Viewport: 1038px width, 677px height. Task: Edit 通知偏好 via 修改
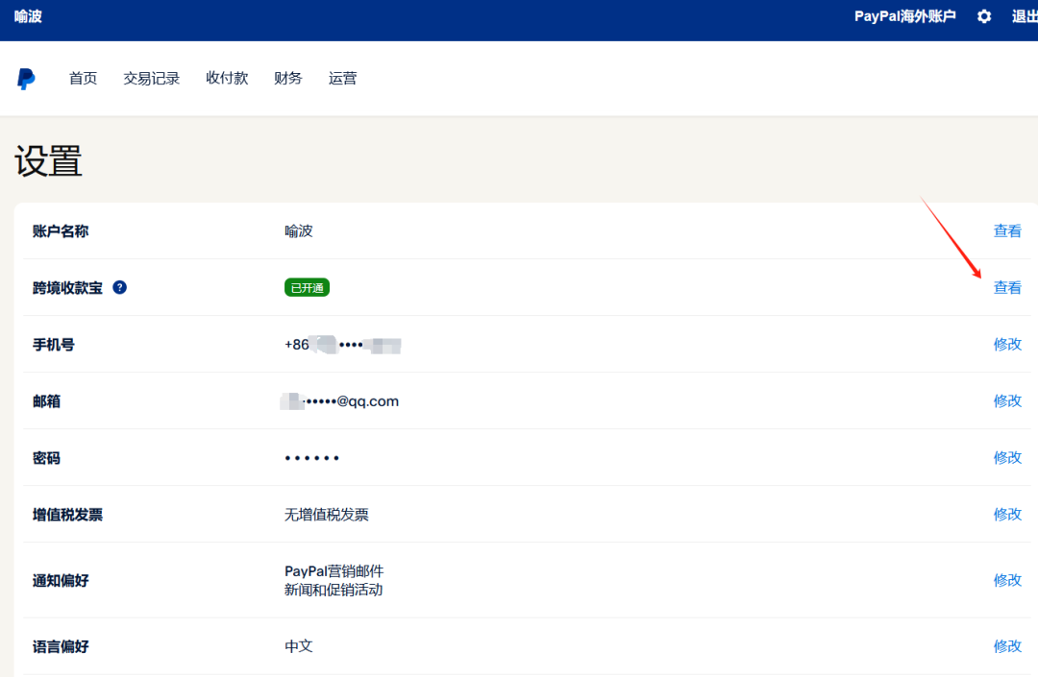pyautogui.click(x=1007, y=580)
